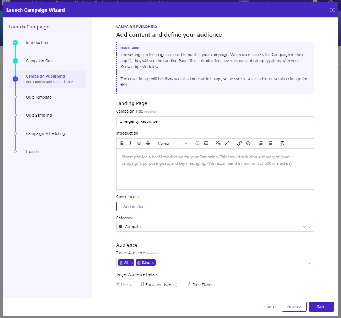Click inside the Introduction text area
This screenshot has height=318, width=341.
(x=215, y=169)
